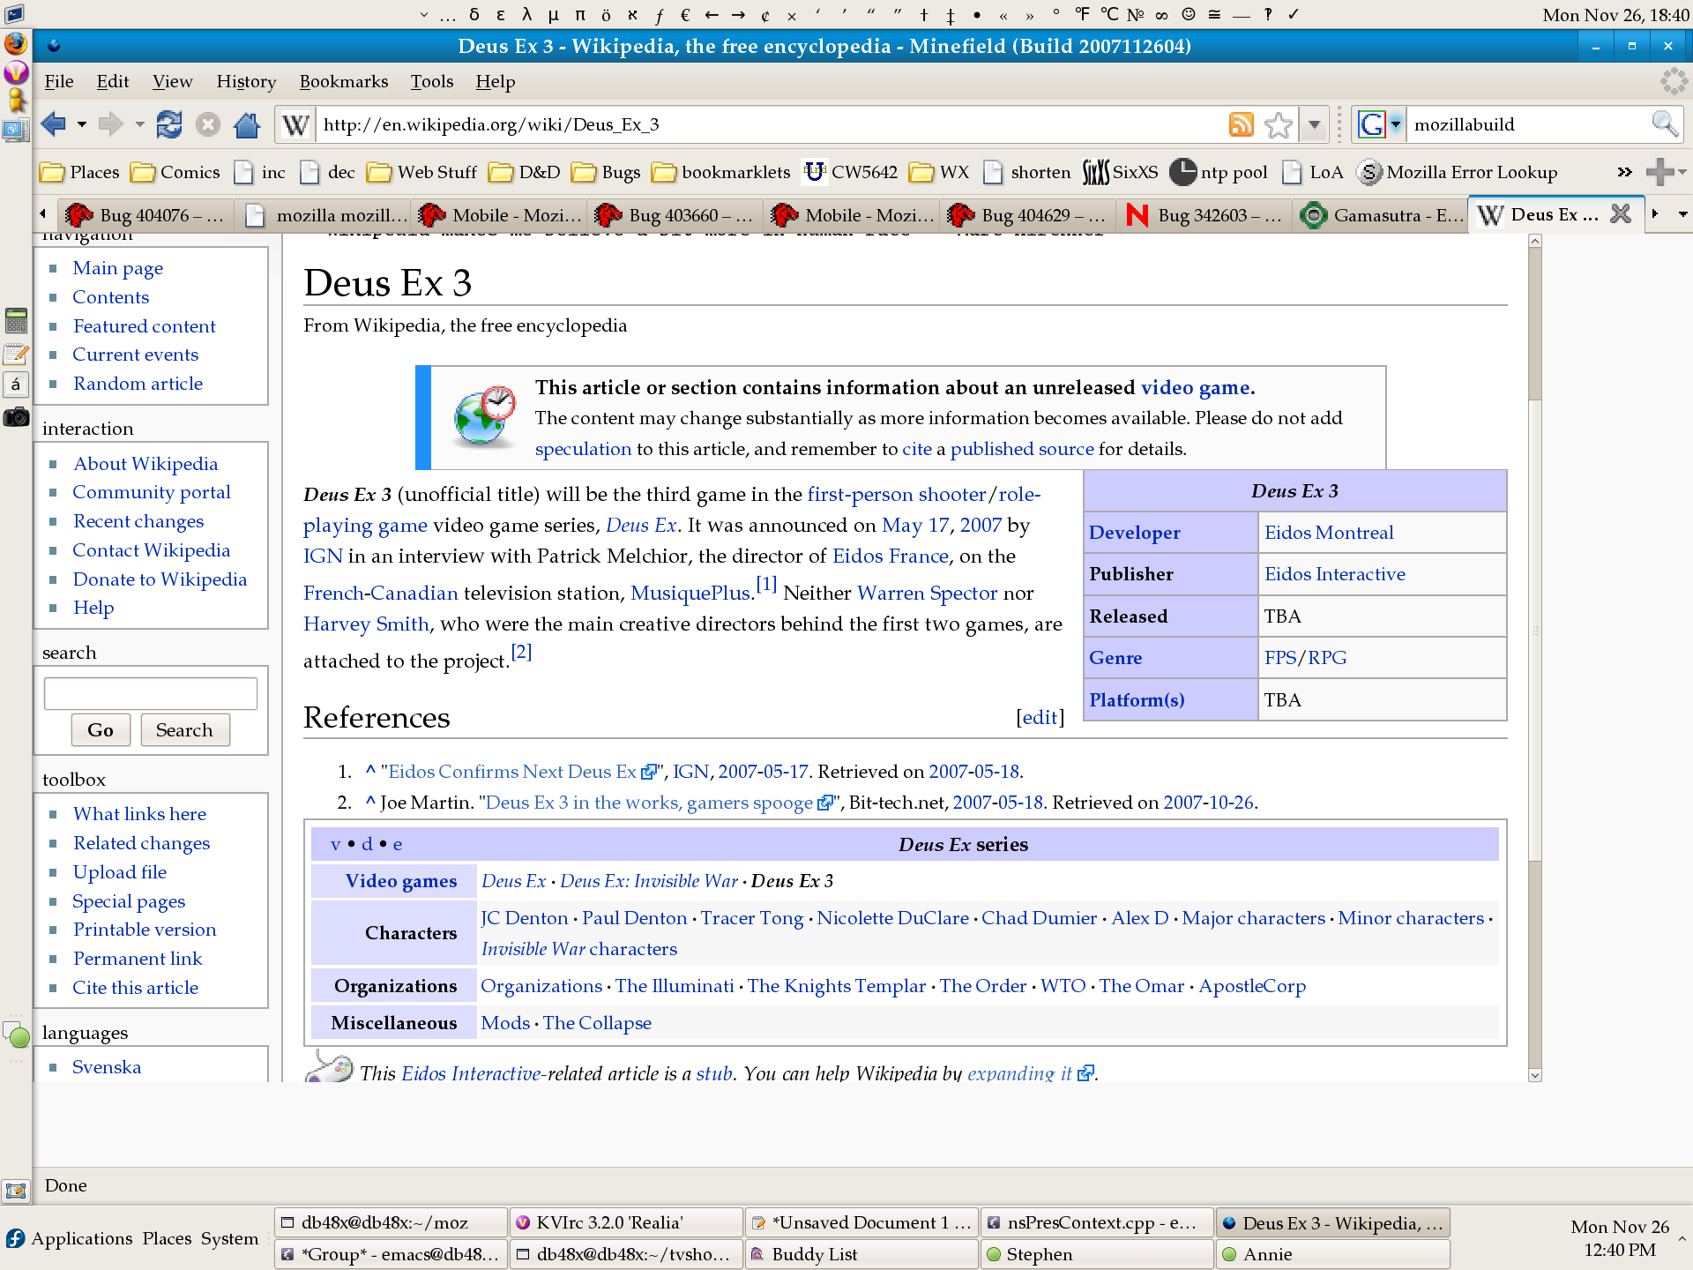Close the Deus Ex tab
The image size is (1693, 1270).
[x=1621, y=214]
